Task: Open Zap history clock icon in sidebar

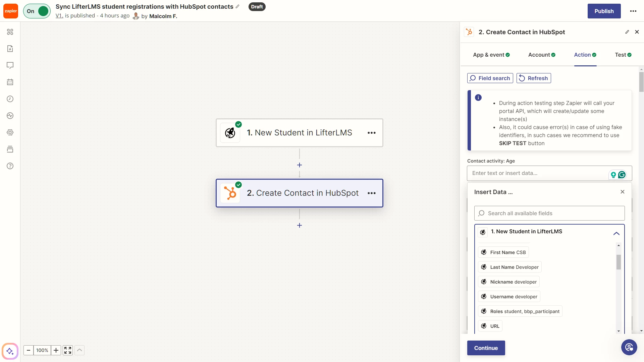Action: click(x=10, y=99)
